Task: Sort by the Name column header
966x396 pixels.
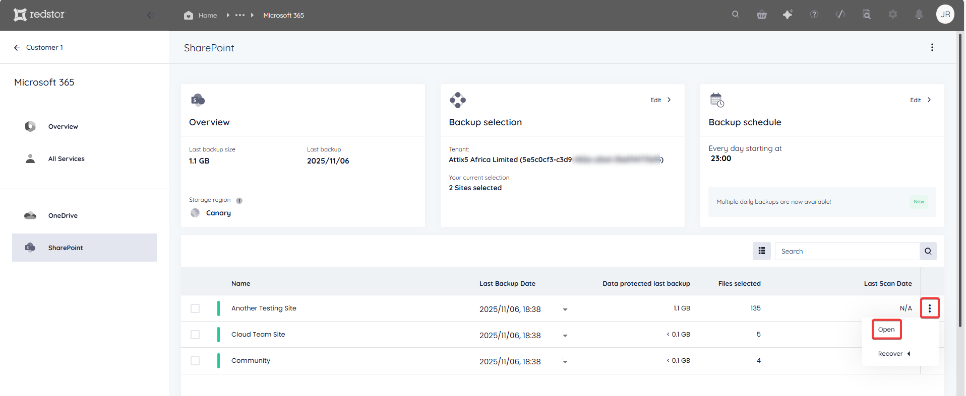Action: [241, 284]
